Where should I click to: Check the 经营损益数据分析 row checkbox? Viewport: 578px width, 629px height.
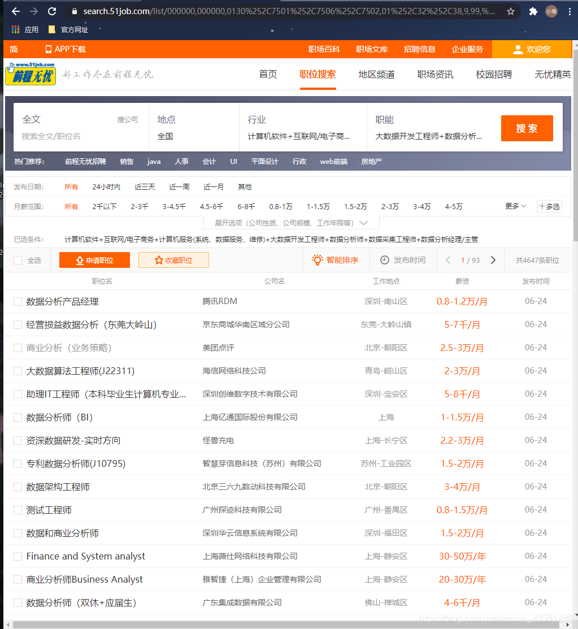pyautogui.click(x=18, y=324)
